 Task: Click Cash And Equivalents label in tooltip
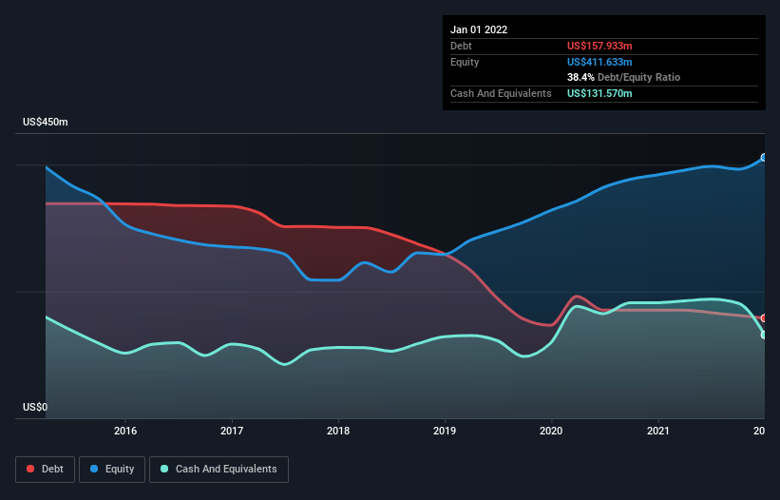tap(501, 93)
